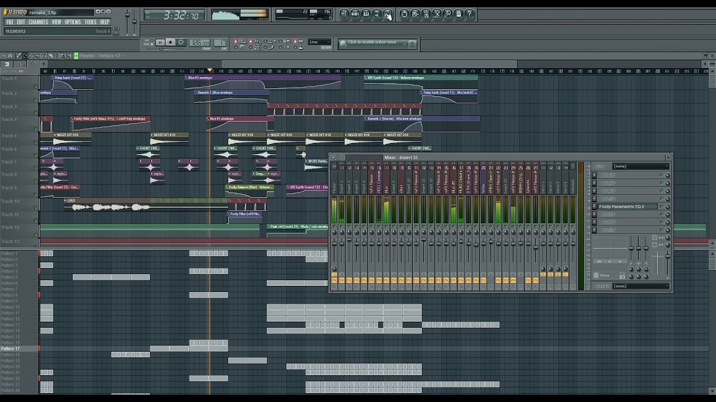
Task: Open the Fruity Parametric EQ 2 slot arrow
Action: point(595,207)
